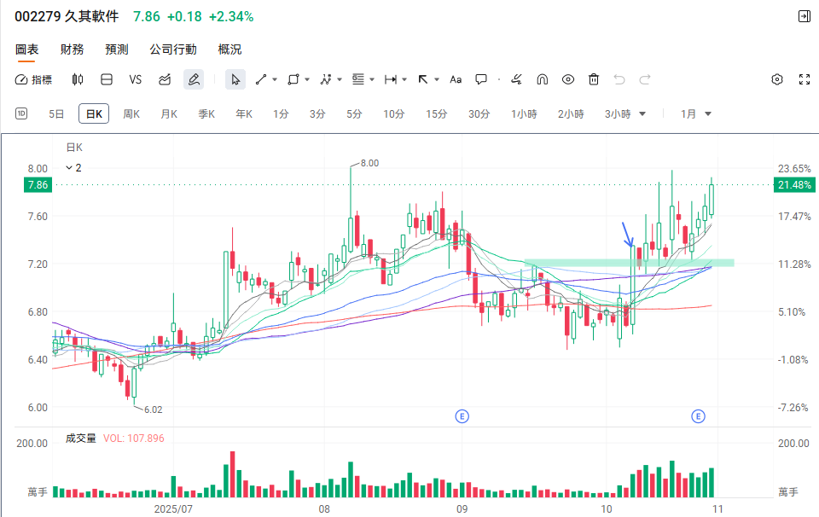Click the E event marker near 09
The width and height of the screenshot is (819, 517).
coord(462,416)
